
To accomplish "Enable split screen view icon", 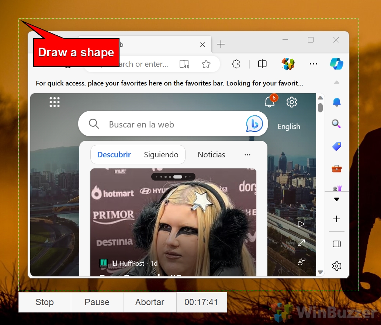I will point(262,64).
